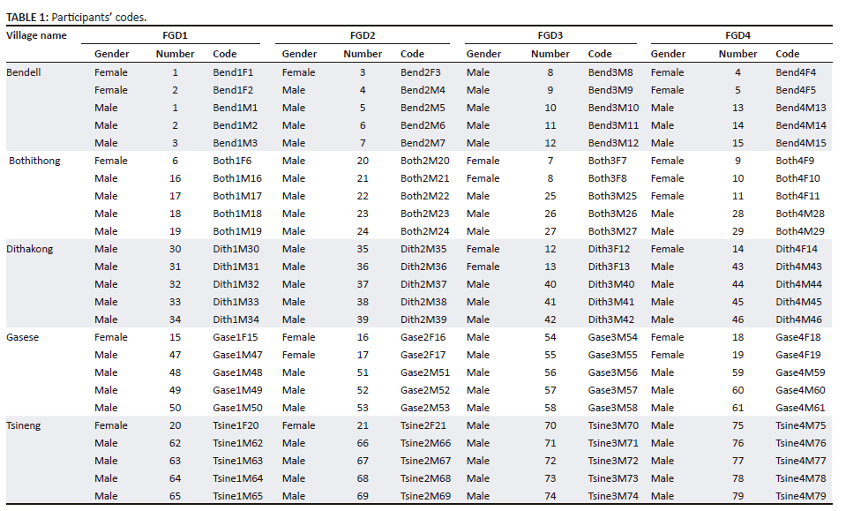Click the code cell Bend1F1
The image size is (846, 511).
(233, 72)
